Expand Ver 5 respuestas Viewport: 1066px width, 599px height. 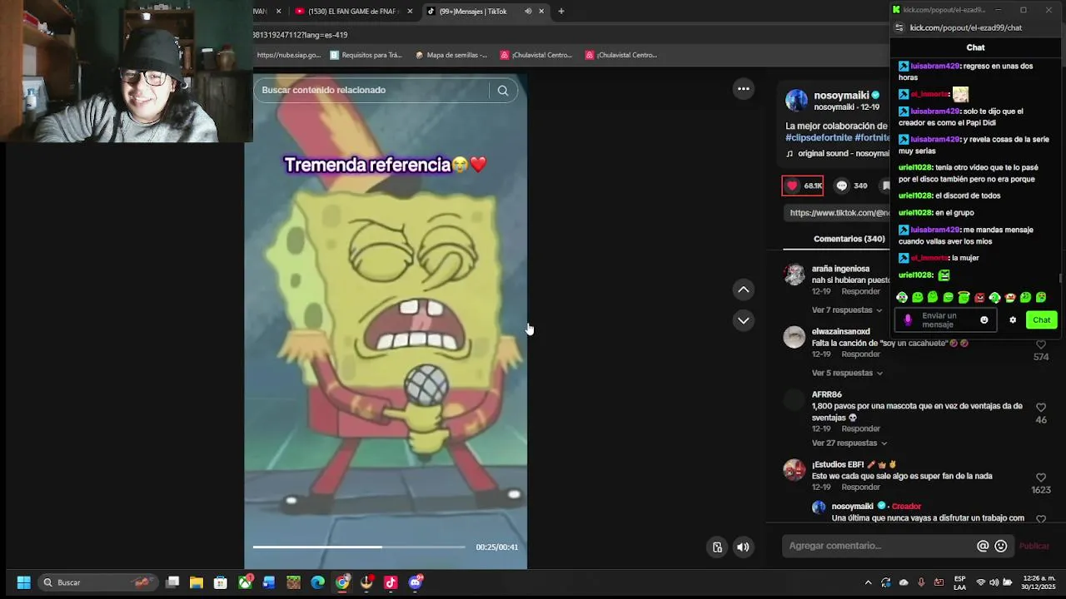[x=847, y=373]
